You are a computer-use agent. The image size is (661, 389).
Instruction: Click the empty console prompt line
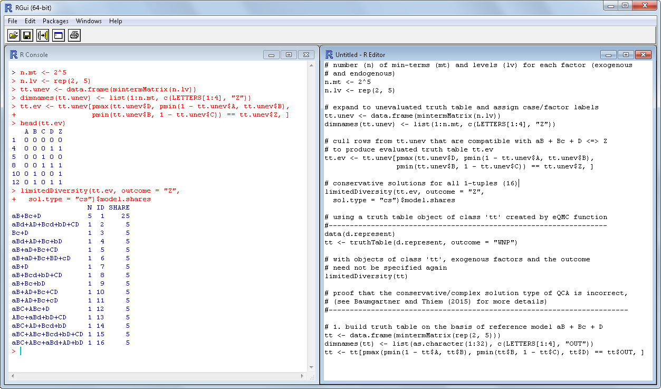pyautogui.click(x=106, y=352)
